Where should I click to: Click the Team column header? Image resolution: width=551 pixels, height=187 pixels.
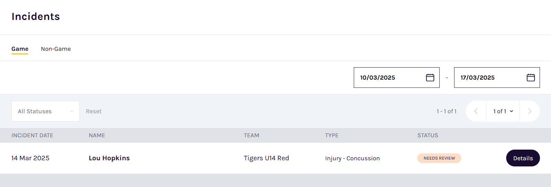[x=251, y=136]
